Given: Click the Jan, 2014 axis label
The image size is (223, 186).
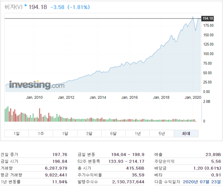Looking at the screenshot, I should pyautogui.click(x=98, y=97).
